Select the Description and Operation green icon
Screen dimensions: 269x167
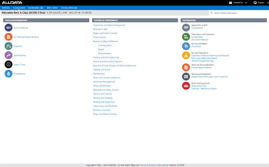(x=186, y=37)
